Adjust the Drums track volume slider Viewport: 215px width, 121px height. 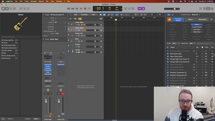point(92,47)
